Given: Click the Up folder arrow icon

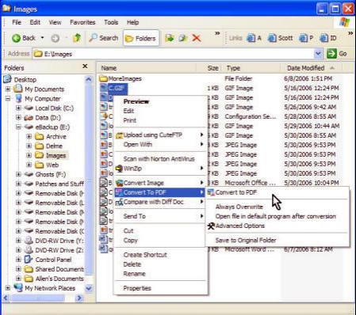Looking at the screenshot, I should pyautogui.click(x=77, y=38).
